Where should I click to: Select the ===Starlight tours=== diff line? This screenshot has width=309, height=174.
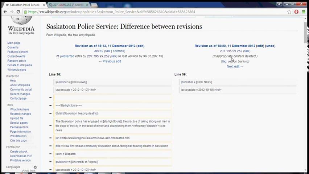click(112, 105)
